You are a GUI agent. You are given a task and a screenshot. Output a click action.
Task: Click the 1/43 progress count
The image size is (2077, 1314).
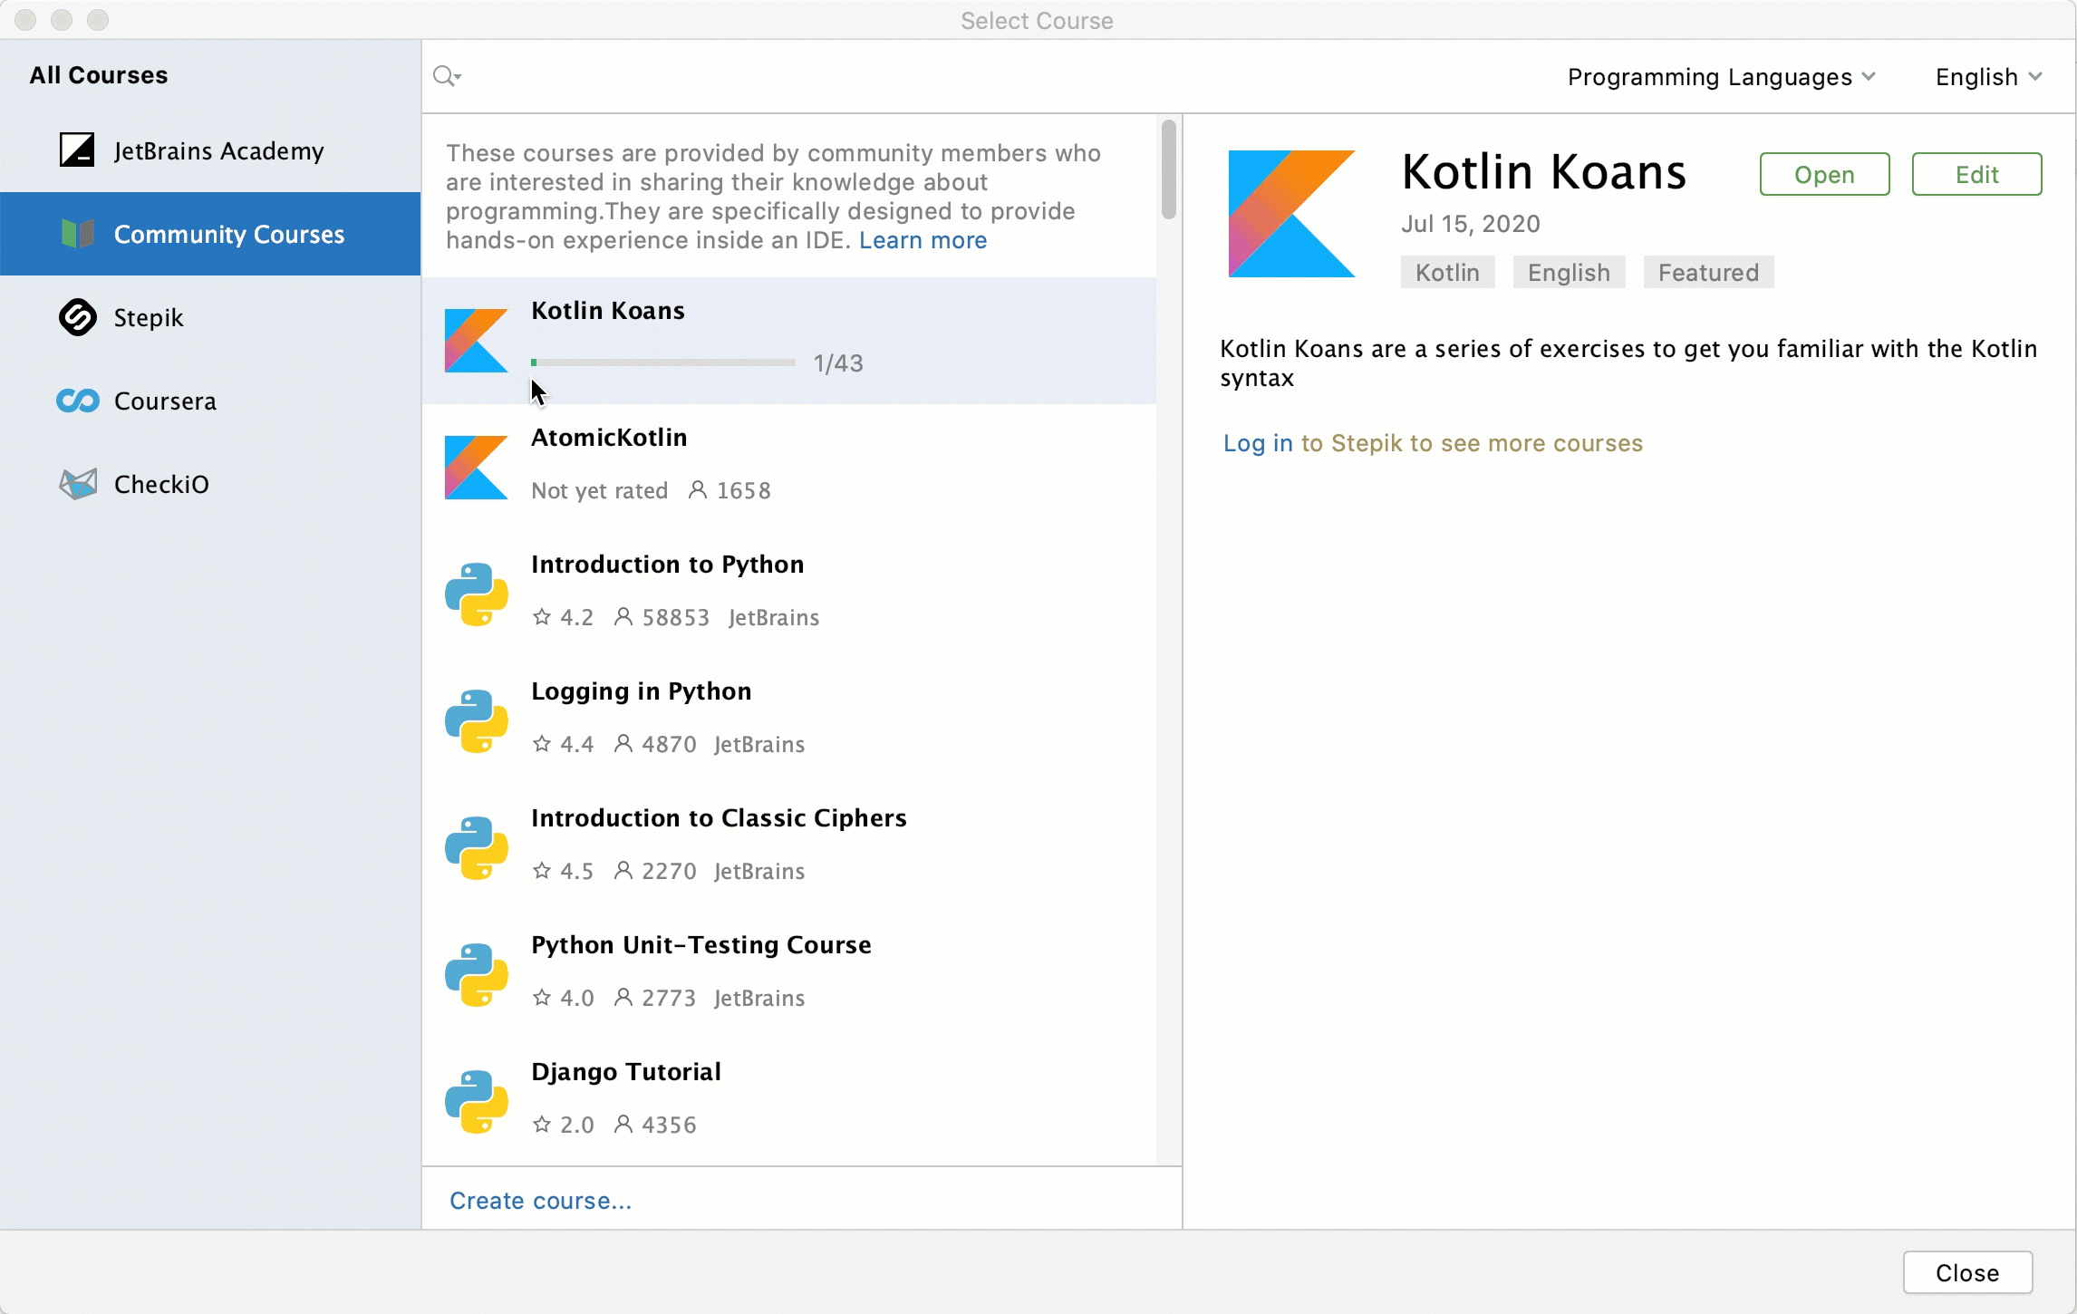(838, 363)
